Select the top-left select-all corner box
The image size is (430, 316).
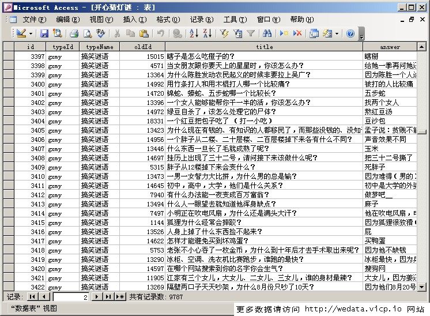9,47
